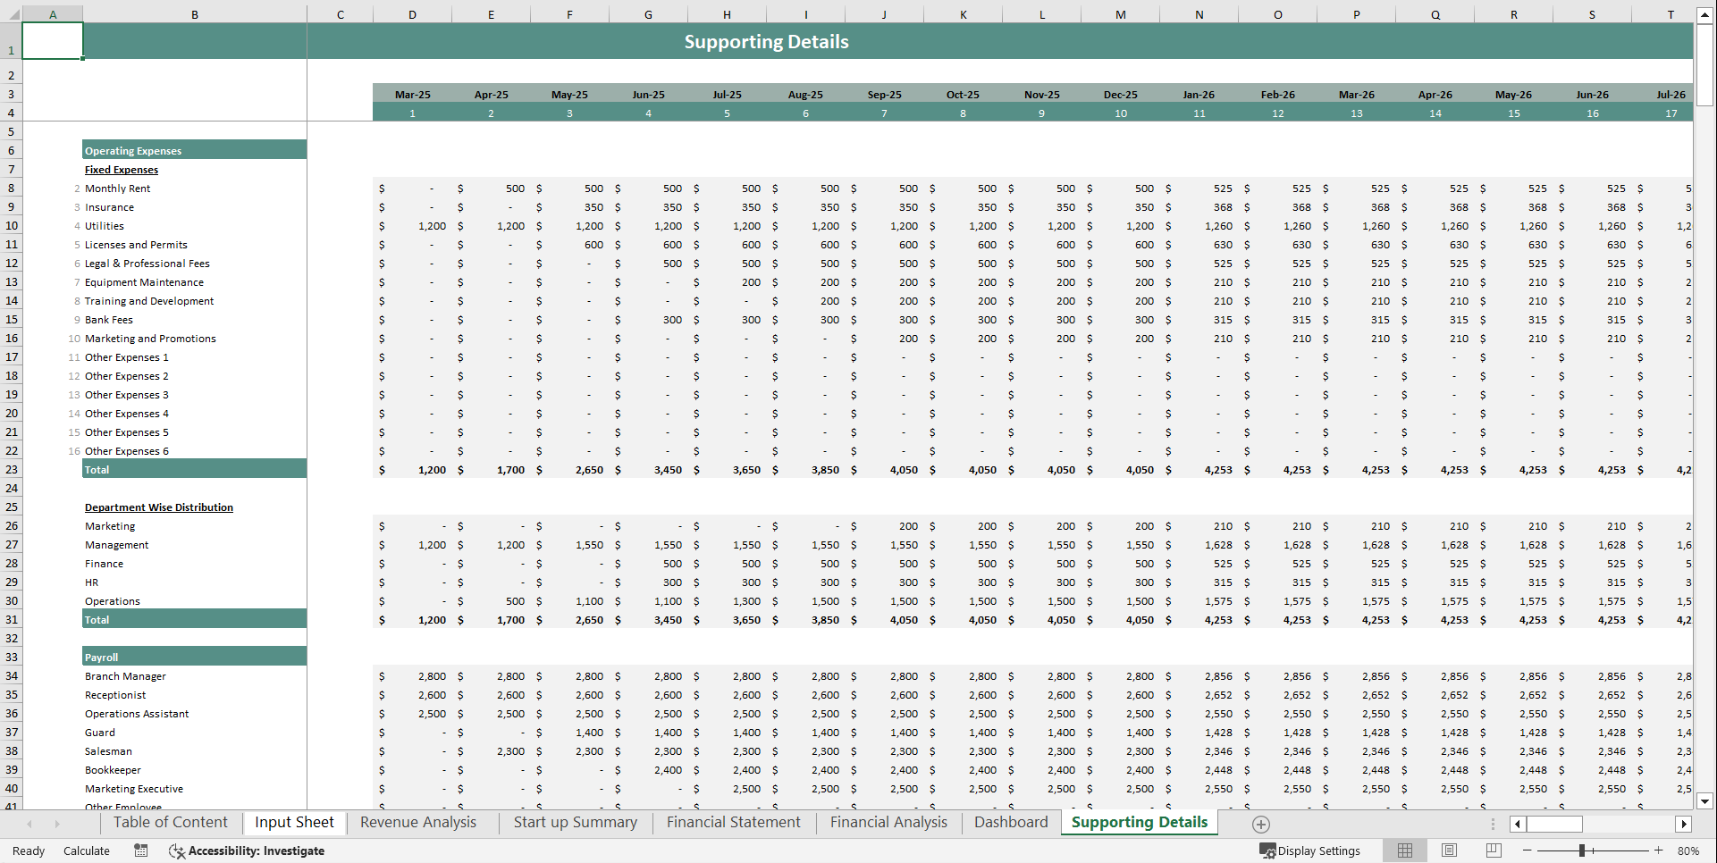Click the 80% zoom percentage

[1689, 850]
